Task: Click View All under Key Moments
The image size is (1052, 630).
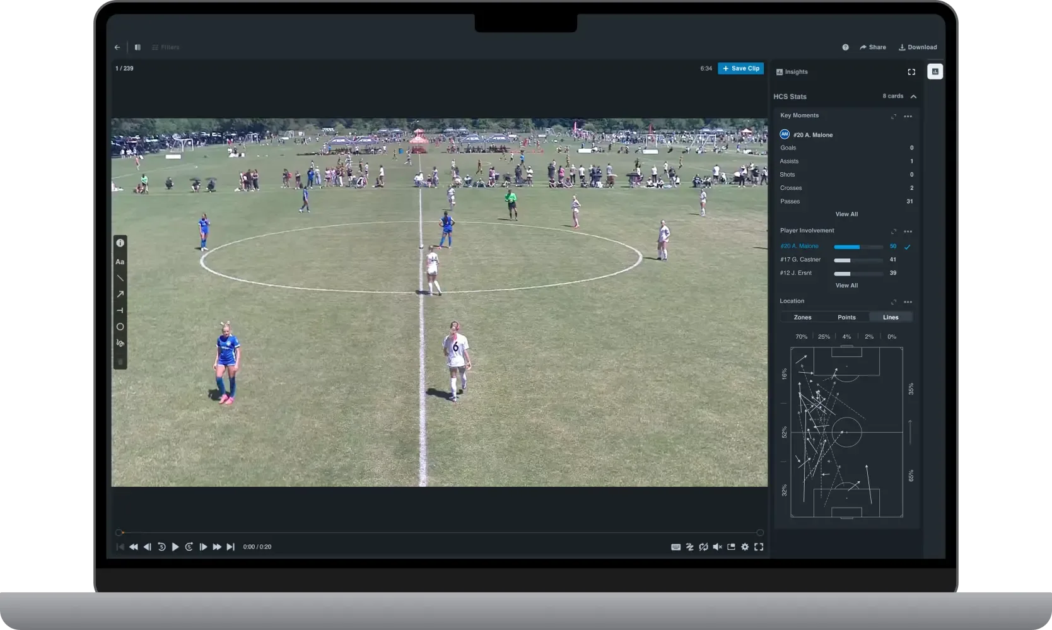Action: click(846, 214)
